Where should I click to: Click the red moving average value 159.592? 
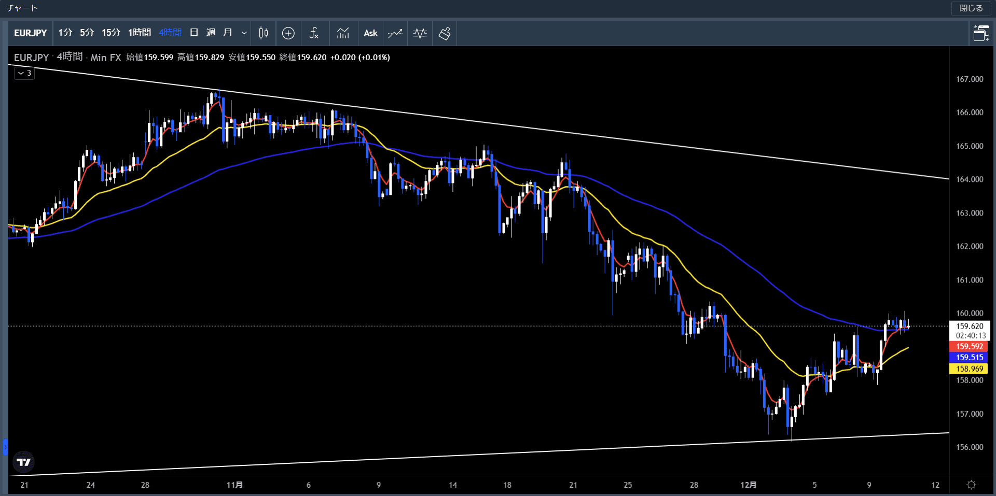coord(969,346)
